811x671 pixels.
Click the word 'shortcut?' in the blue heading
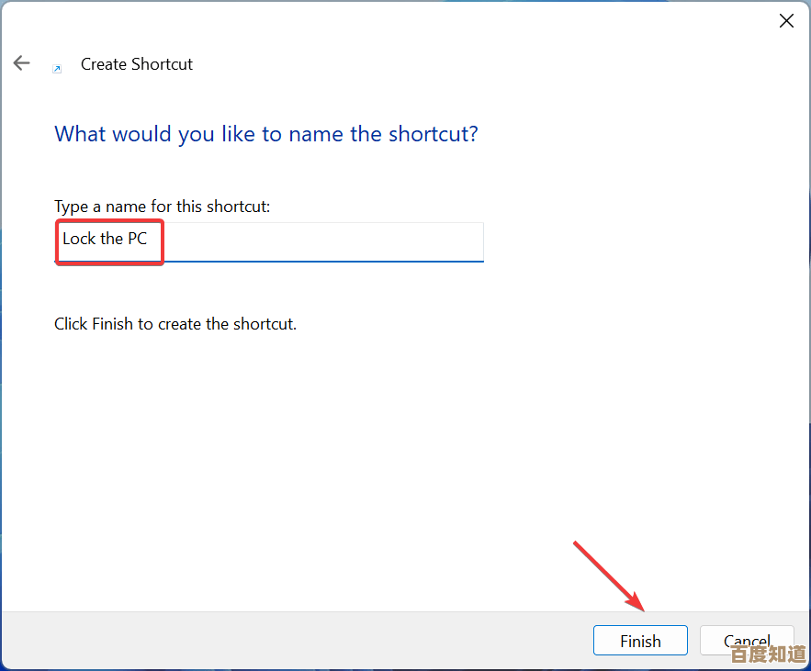coord(433,134)
